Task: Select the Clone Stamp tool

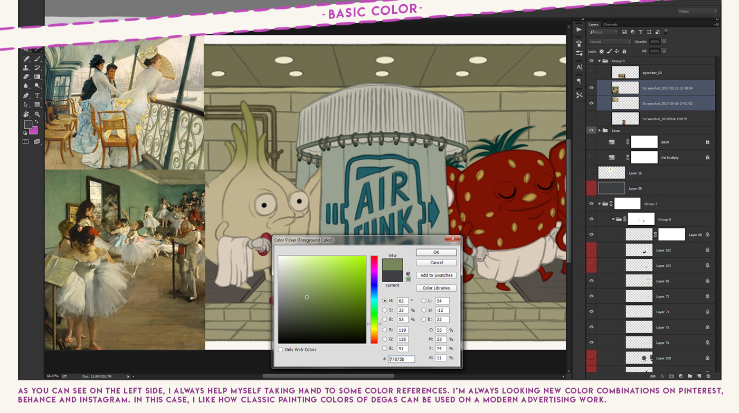Action: (26, 68)
